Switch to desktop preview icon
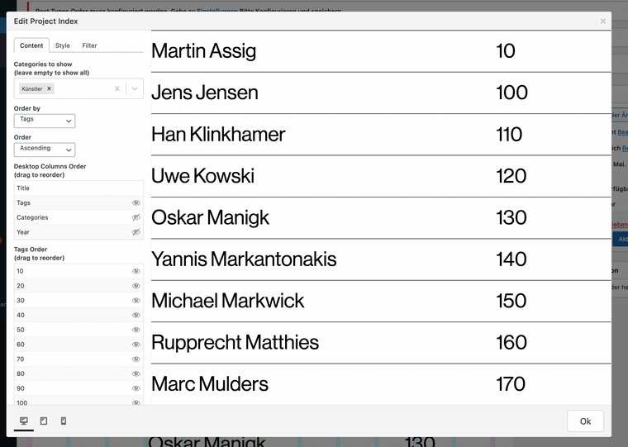 click(x=24, y=421)
